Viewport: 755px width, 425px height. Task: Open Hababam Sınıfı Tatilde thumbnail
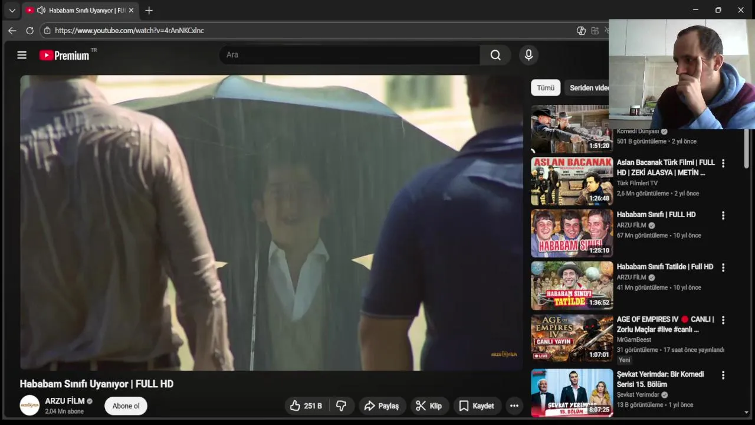[x=572, y=285]
